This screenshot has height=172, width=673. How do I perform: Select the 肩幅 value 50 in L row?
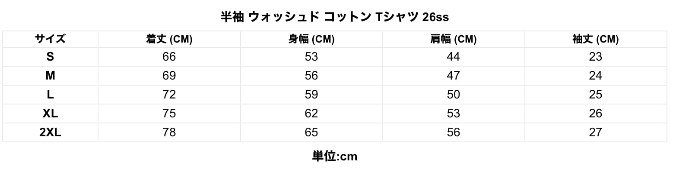(x=454, y=95)
